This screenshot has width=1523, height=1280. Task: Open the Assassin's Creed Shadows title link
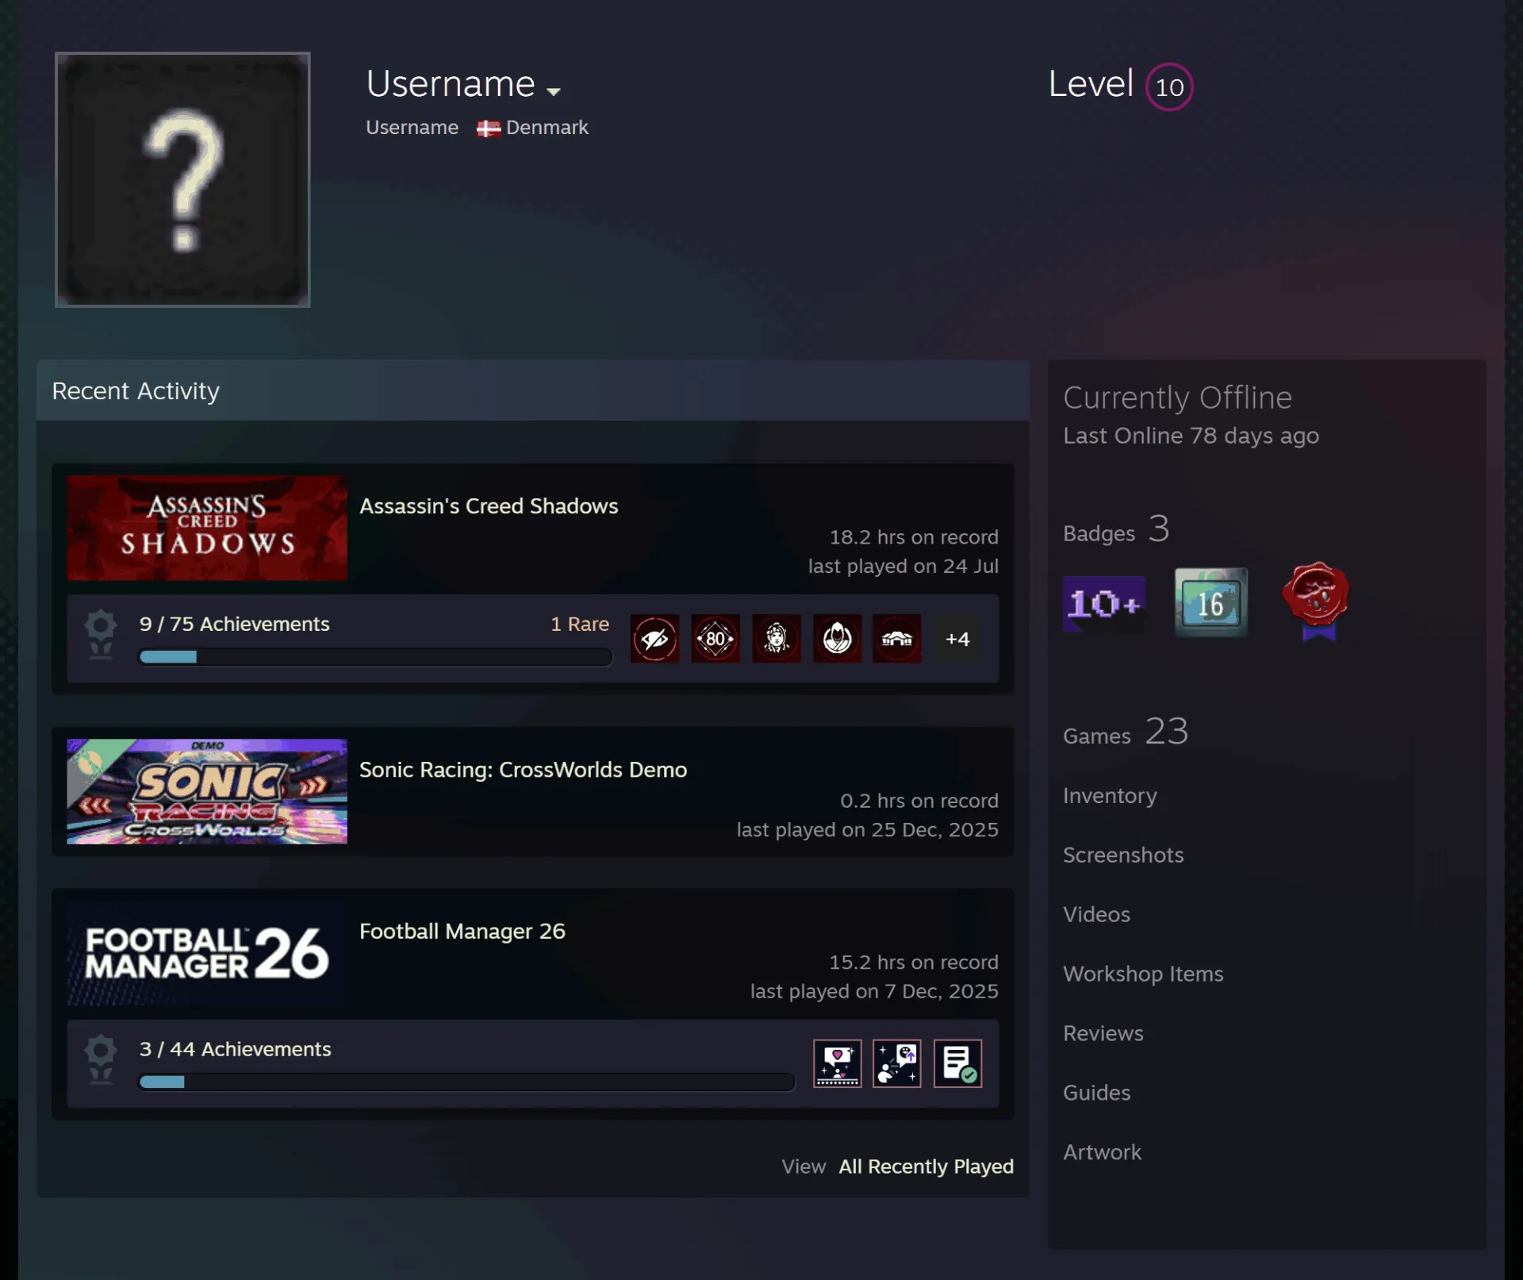[x=489, y=506]
